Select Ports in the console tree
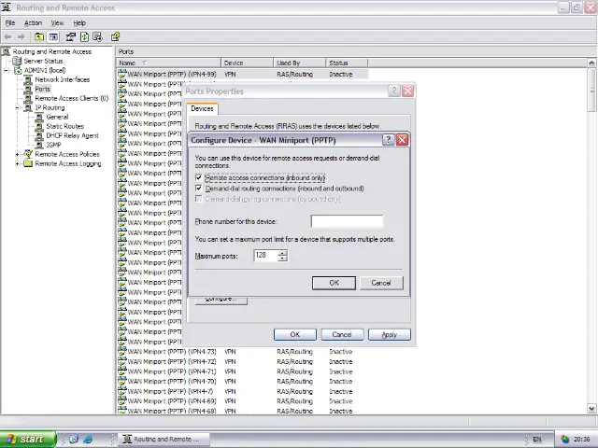The height and width of the screenshot is (448, 598). (42, 90)
